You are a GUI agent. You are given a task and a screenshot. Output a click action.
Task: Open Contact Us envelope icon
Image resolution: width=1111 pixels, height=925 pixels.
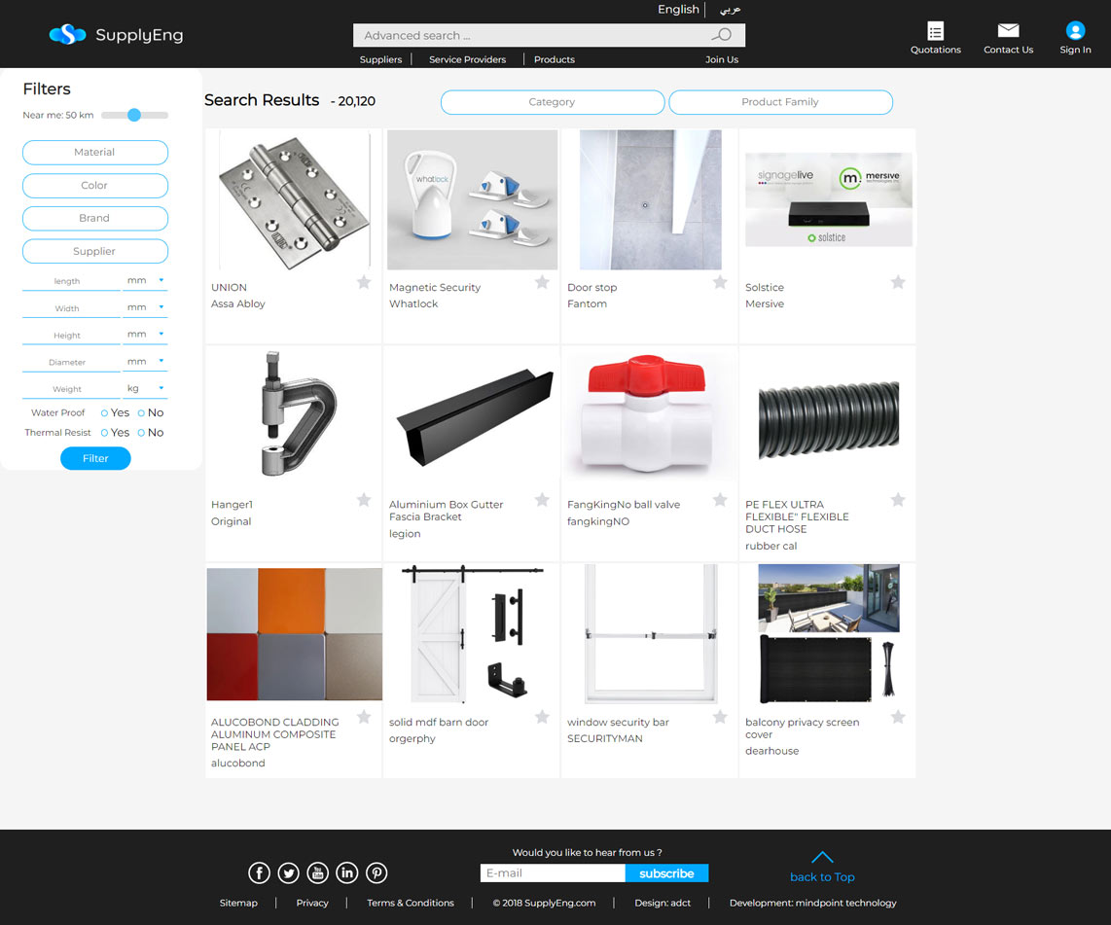[x=1008, y=31]
